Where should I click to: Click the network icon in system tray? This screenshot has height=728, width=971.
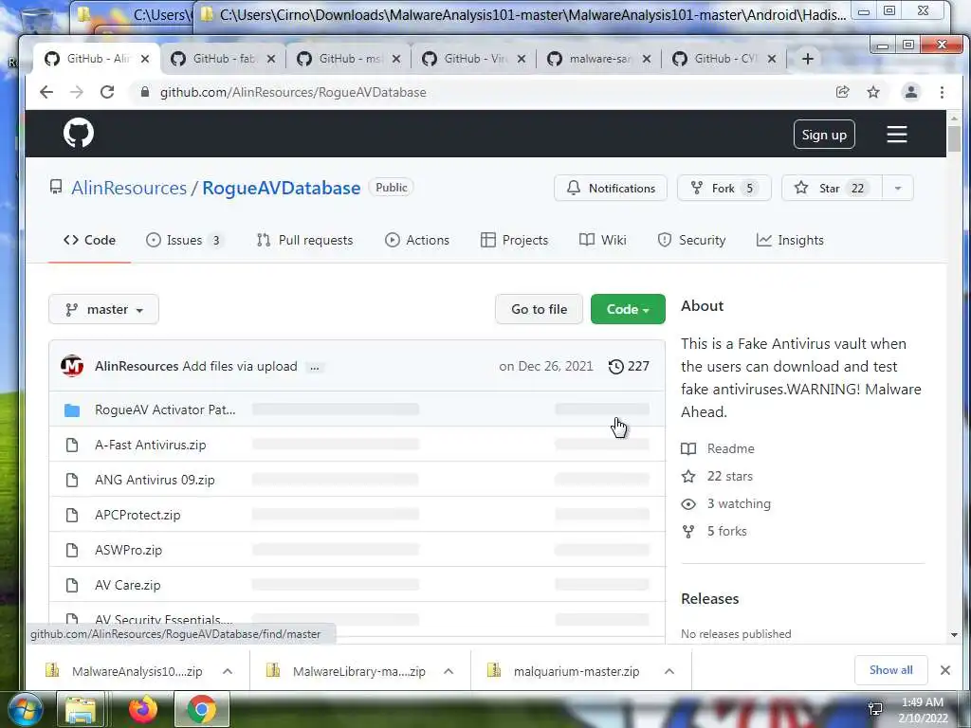tap(875, 709)
